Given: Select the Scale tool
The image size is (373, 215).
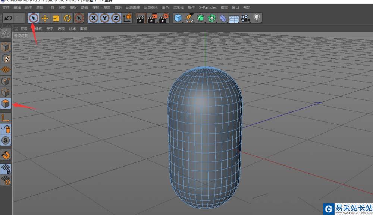Looking at the screenshot, I should coord(56,18).
